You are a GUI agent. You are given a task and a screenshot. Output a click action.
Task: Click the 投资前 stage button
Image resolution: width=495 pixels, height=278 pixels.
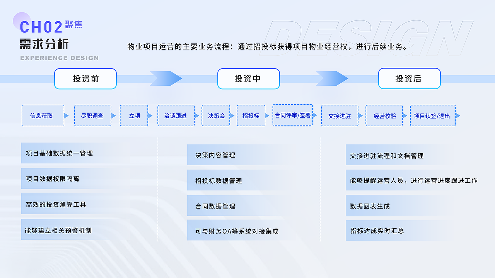(85, 78)
